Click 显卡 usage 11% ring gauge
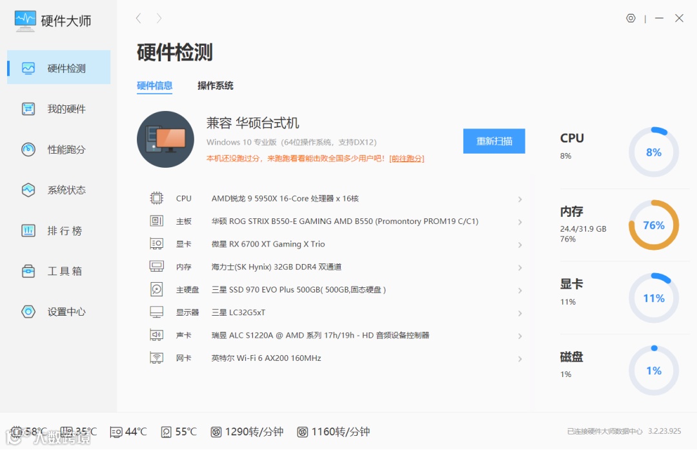 [653, 298]
